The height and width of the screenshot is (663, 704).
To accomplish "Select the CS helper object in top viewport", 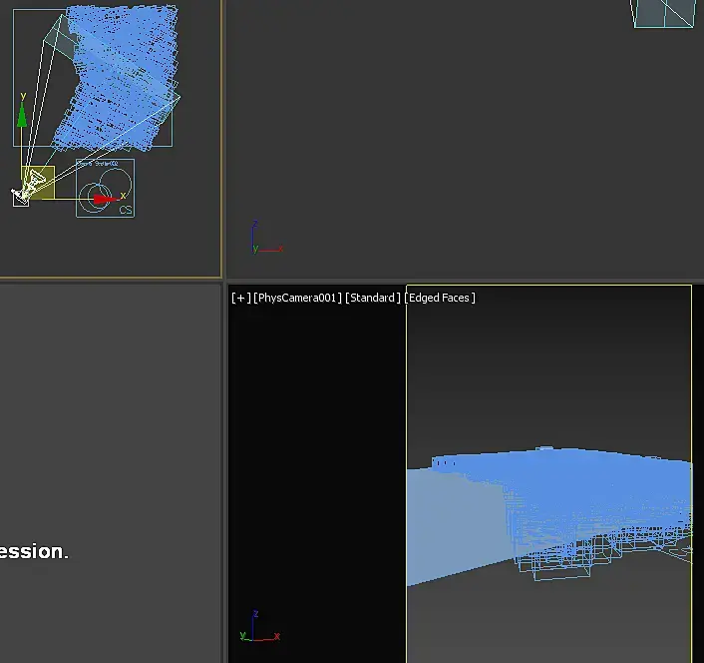I will coord(105,188).
